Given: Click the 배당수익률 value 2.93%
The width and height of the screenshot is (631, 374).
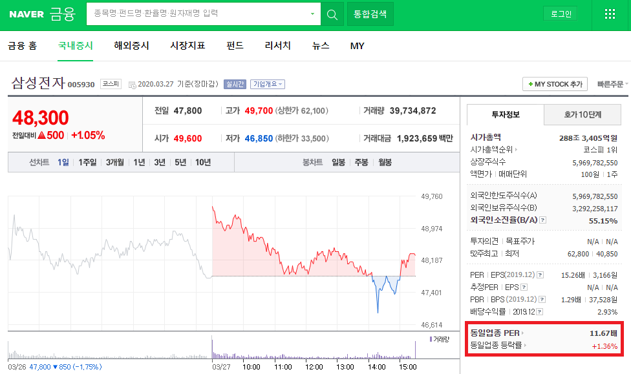Looking at the screenshot, I should (607, 312).
